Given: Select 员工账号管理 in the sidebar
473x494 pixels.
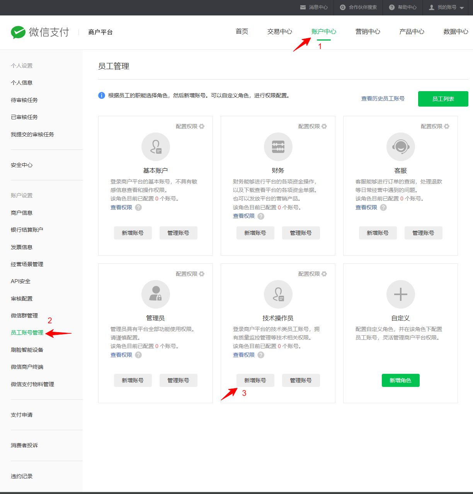Looking at the screenshot, I should tap(27, 333).
